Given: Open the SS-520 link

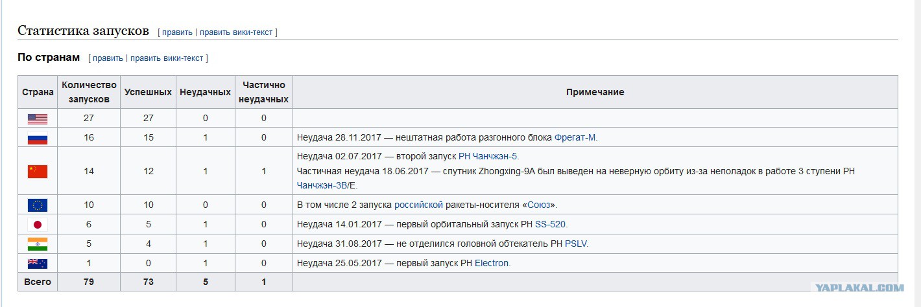Looking at the screenshot, I should point(550,224).
